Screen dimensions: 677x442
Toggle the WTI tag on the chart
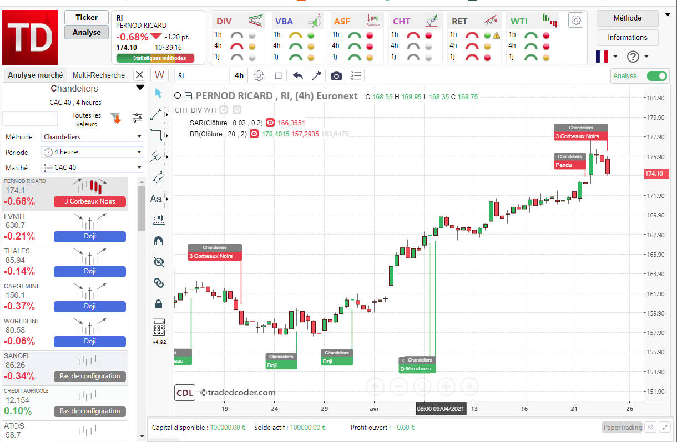pos(210,110)
